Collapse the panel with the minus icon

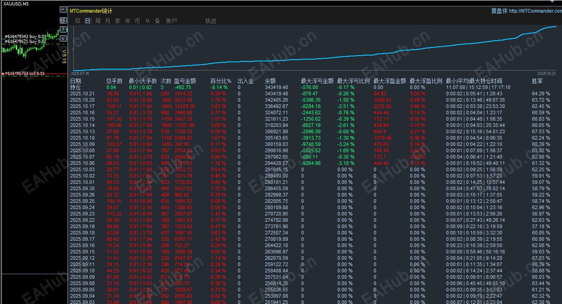point(63,9)
